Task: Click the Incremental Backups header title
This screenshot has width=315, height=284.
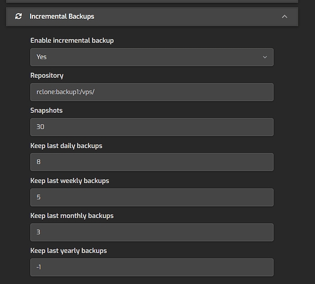Action: click(x=62, y=16)
